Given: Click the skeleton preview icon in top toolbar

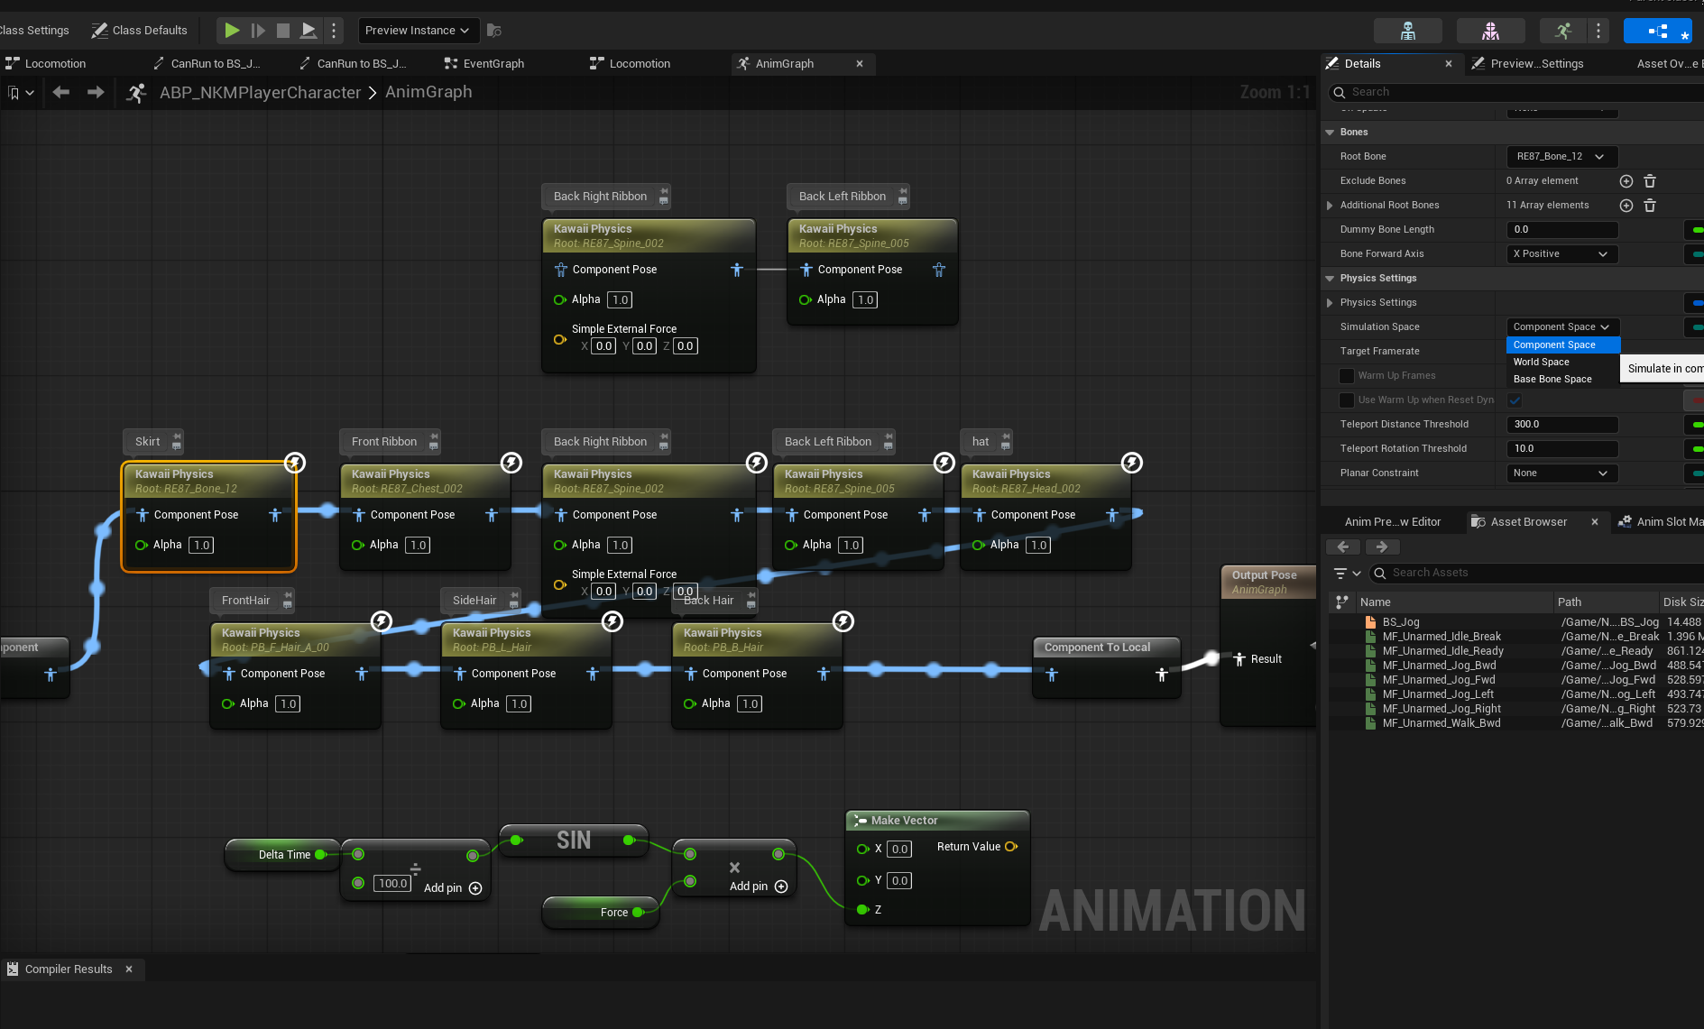Looking at the screenshot, I should point(1408,31).
